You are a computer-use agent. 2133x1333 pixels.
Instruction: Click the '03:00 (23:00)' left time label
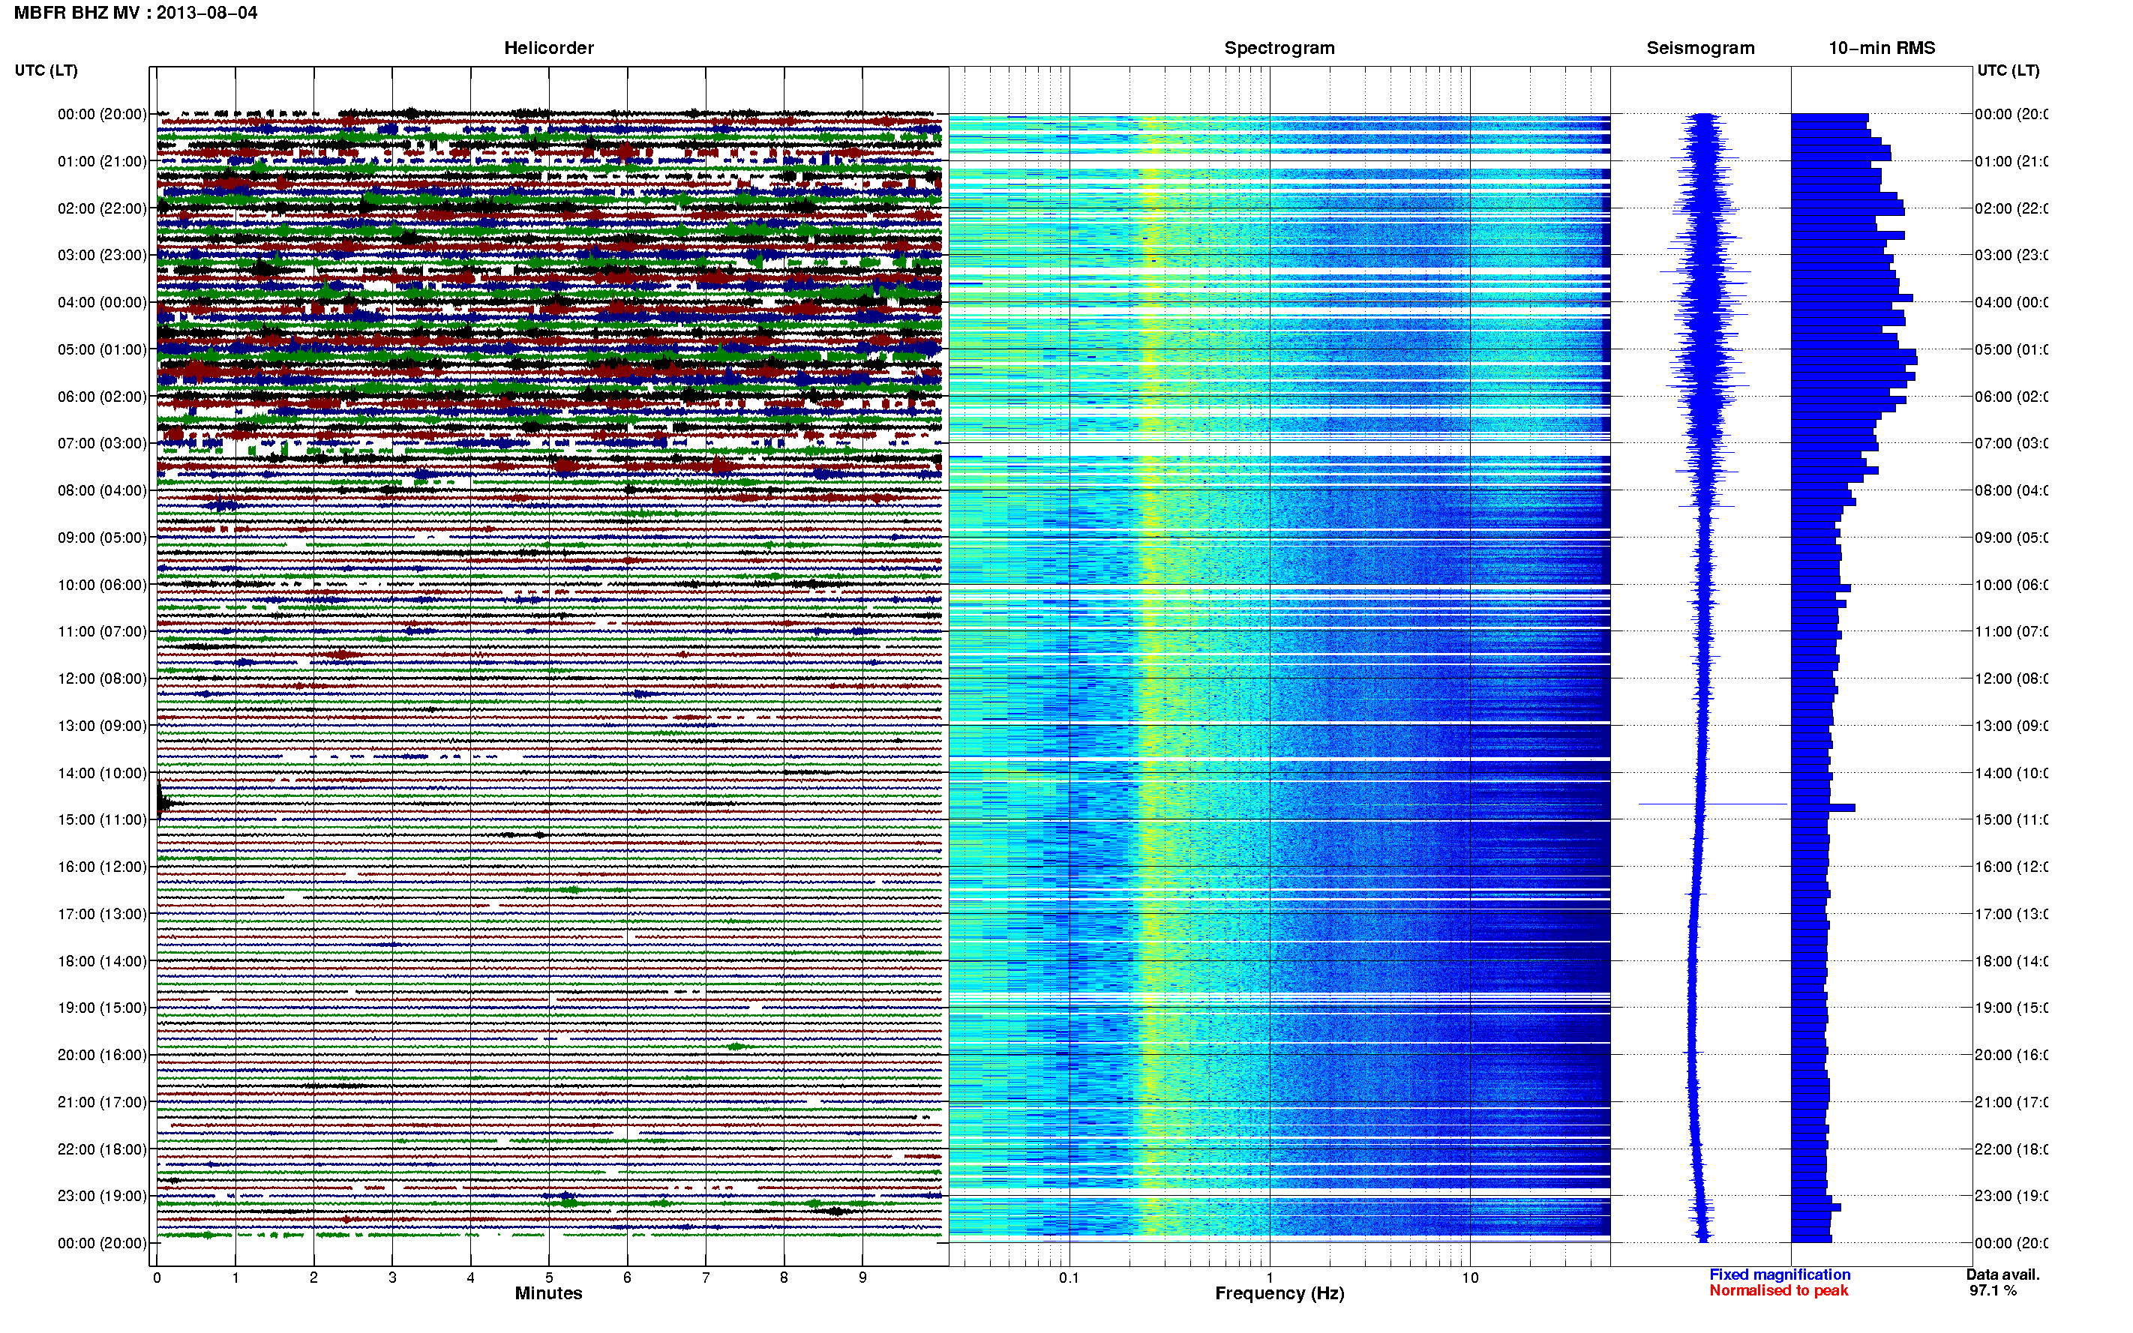[x=102, y=255]
